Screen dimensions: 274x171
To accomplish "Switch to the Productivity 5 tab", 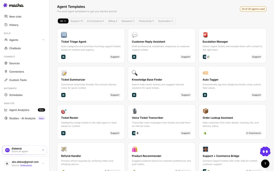I will click(x=146, y=21).
